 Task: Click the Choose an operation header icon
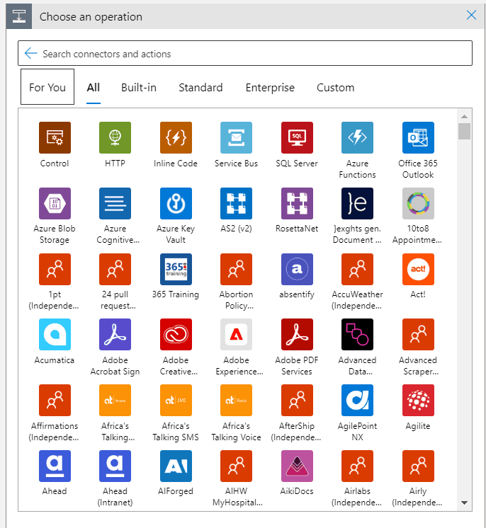click(x=19, y=16)
